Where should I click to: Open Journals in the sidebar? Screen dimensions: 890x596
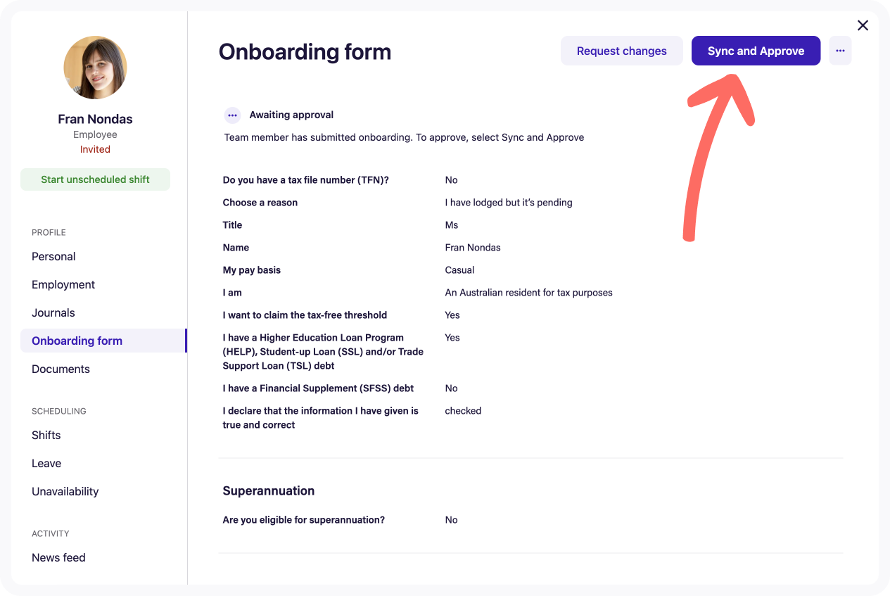tap(53, 312)
